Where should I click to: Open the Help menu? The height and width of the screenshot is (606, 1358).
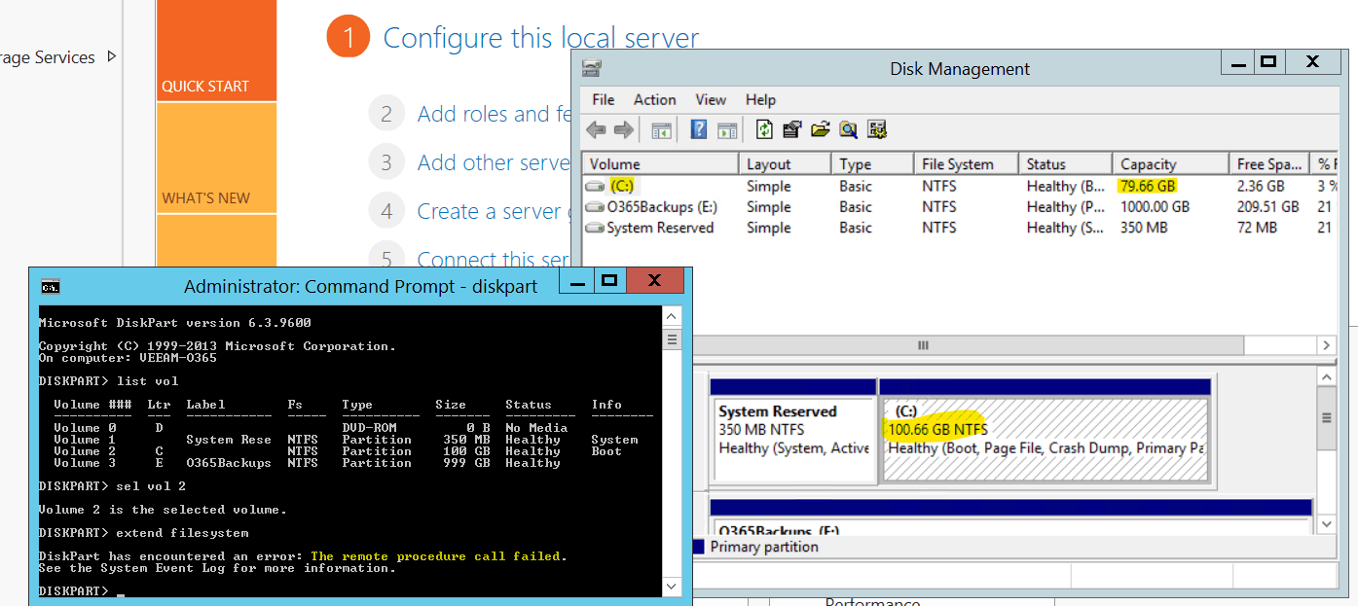[x=760, y=99]
